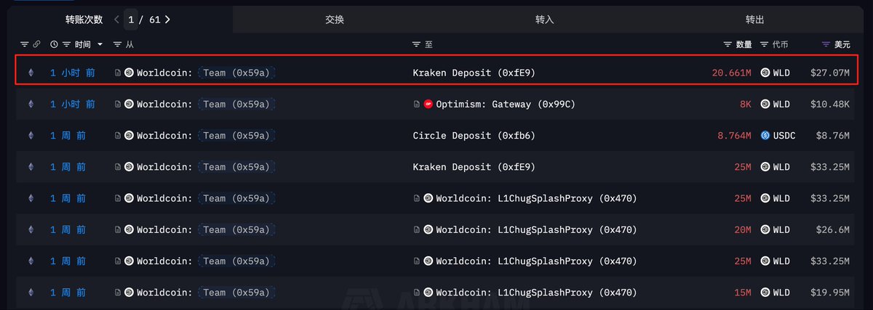The image size is (873, 310).
Task: Open the filter for the 从 column
Action: (x=118, y=45)
